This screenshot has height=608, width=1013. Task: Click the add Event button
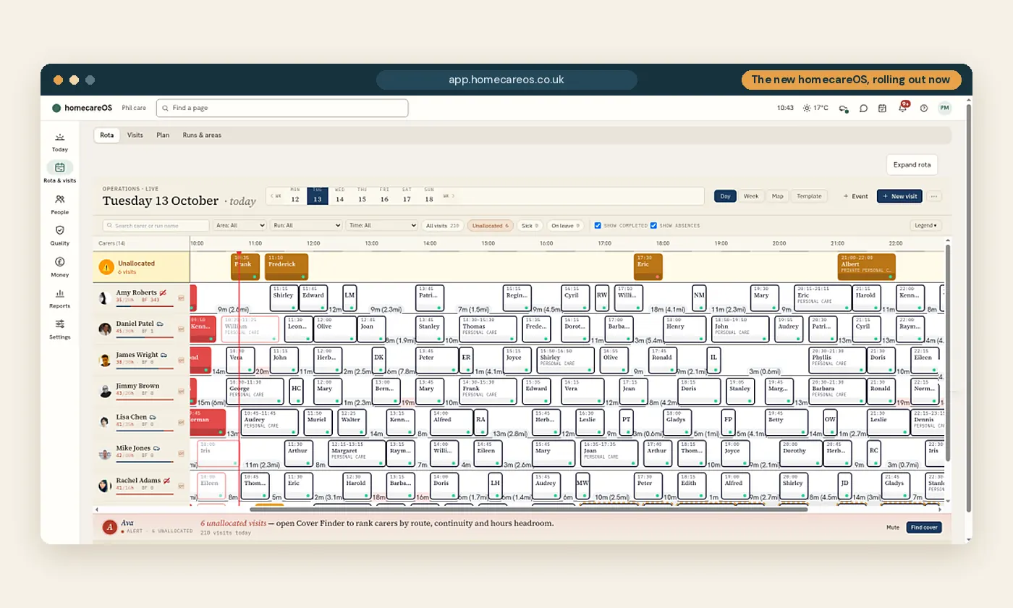[x=855, y=196]
